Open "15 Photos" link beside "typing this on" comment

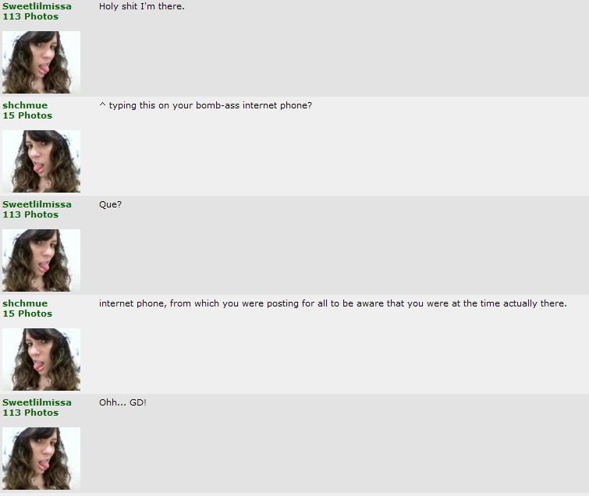point(27,115)
